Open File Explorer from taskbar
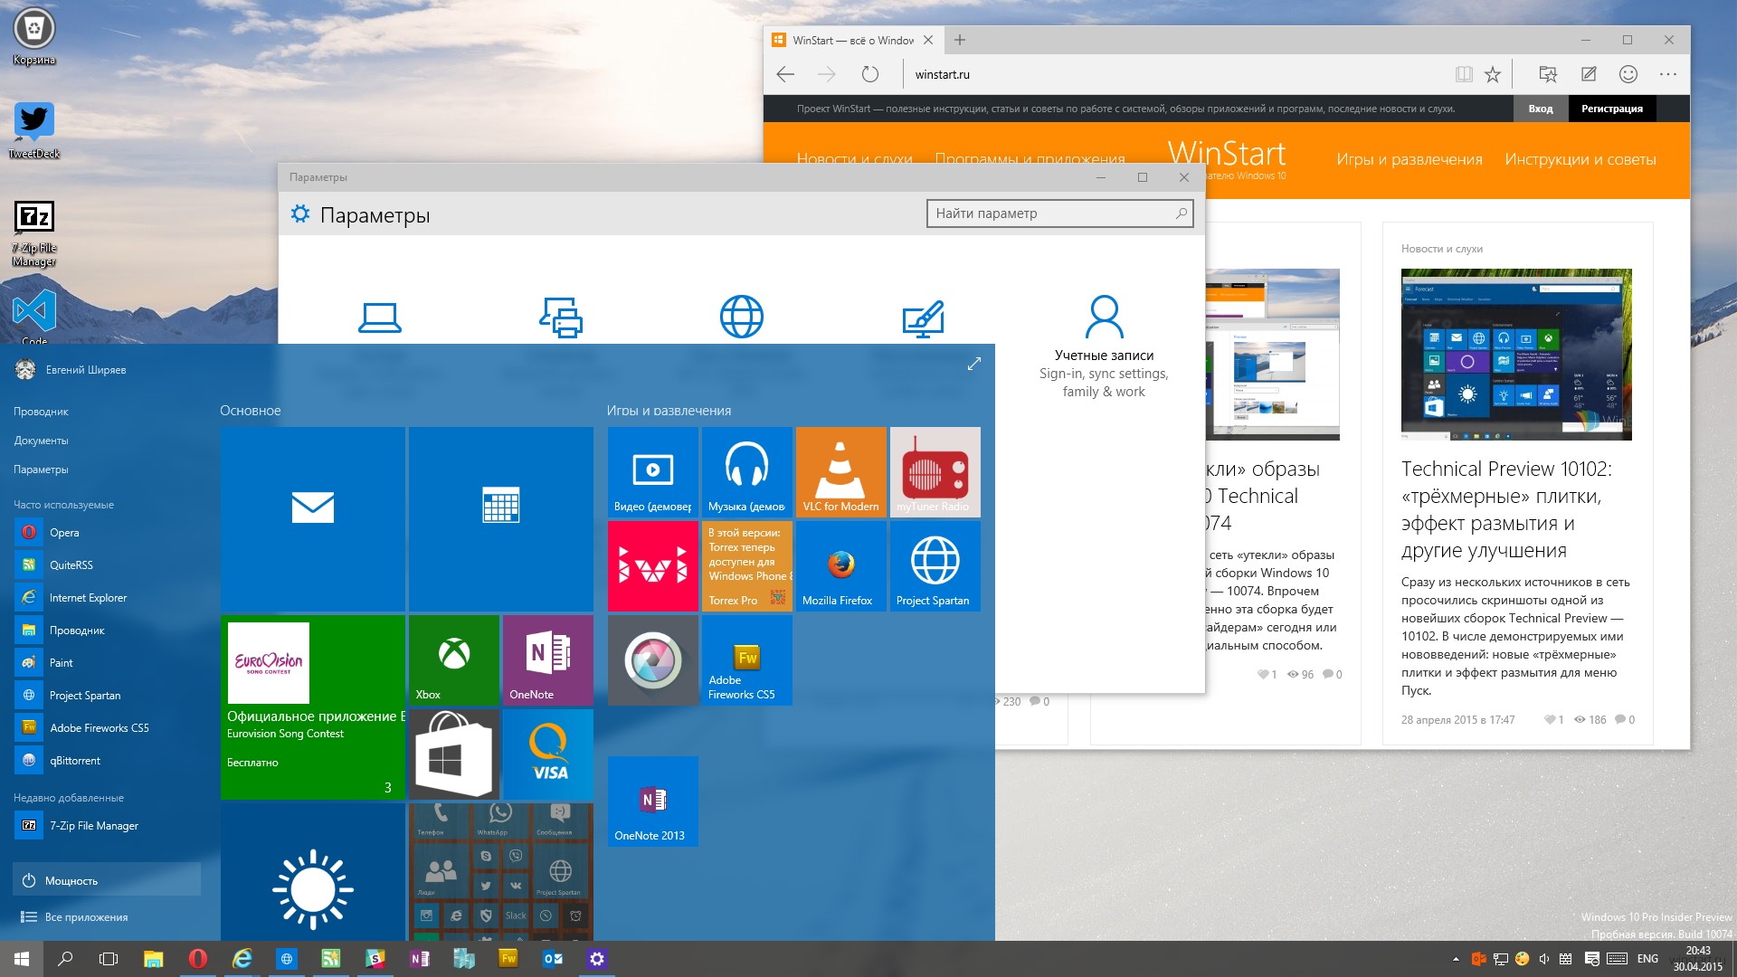This screenshot has width=1737, height=977. coord(153,959)
